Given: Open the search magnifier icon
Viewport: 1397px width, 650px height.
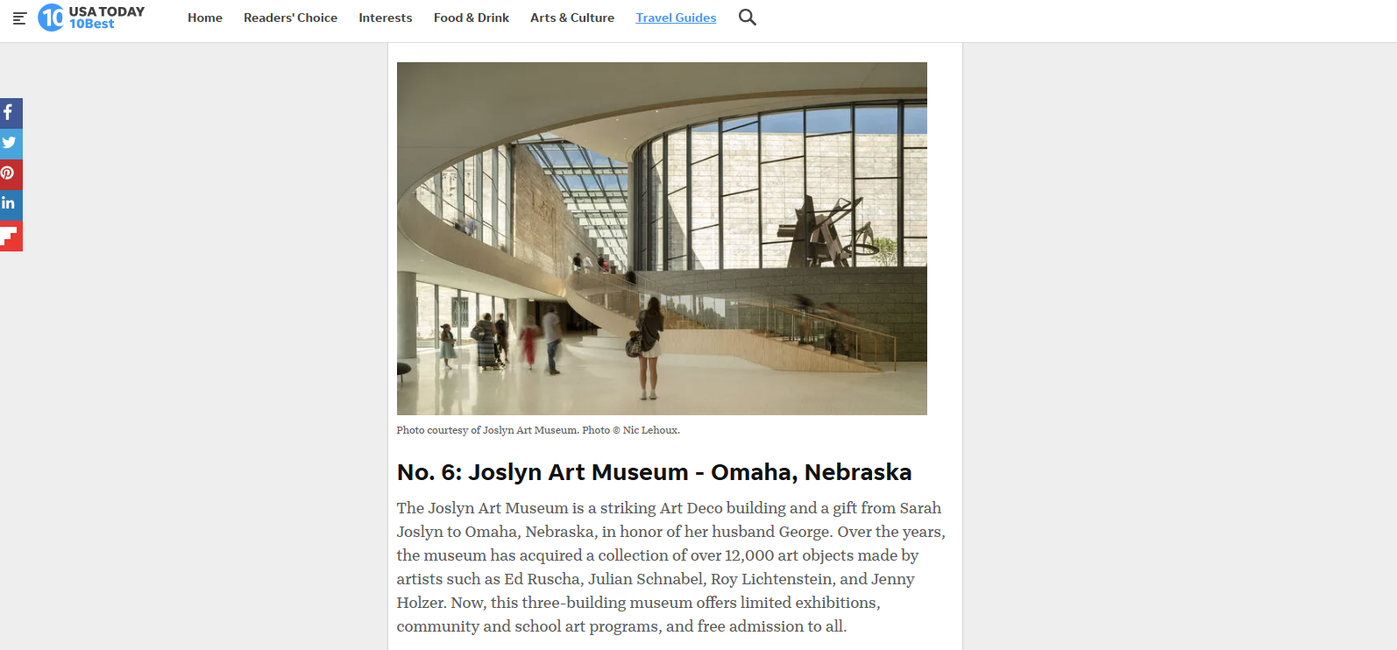Looking at the screenshot, I should click(747, 18).
